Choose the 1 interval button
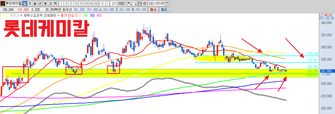This screenshot has height=114, width=335. pos(61,3)
